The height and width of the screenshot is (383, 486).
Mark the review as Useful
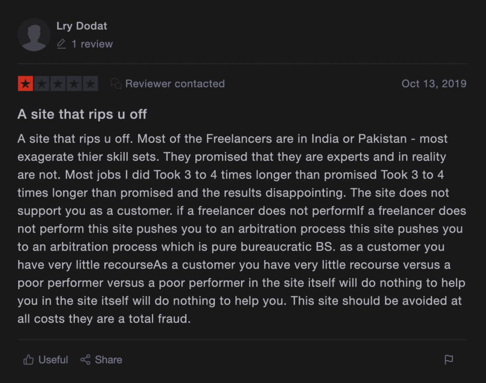click(46, 360)
